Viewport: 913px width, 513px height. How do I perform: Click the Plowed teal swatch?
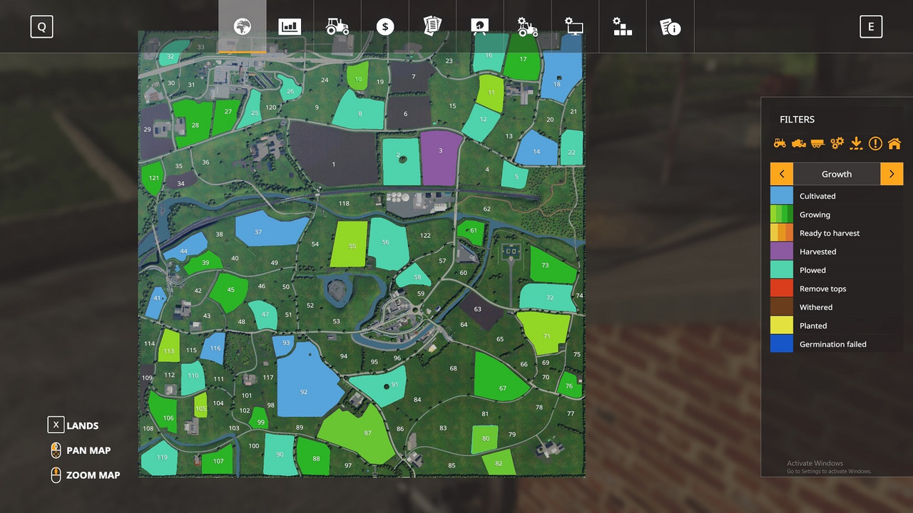(782, 270)
